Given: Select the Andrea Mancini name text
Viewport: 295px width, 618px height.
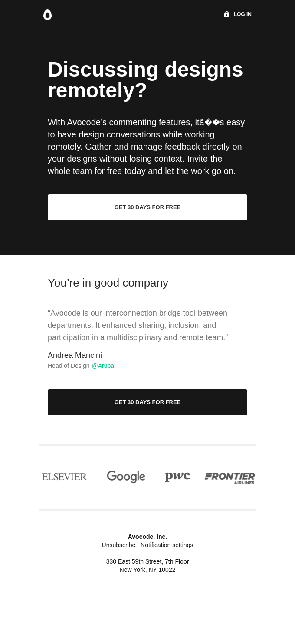Looking at the screenshot, I should click(75, 355).
